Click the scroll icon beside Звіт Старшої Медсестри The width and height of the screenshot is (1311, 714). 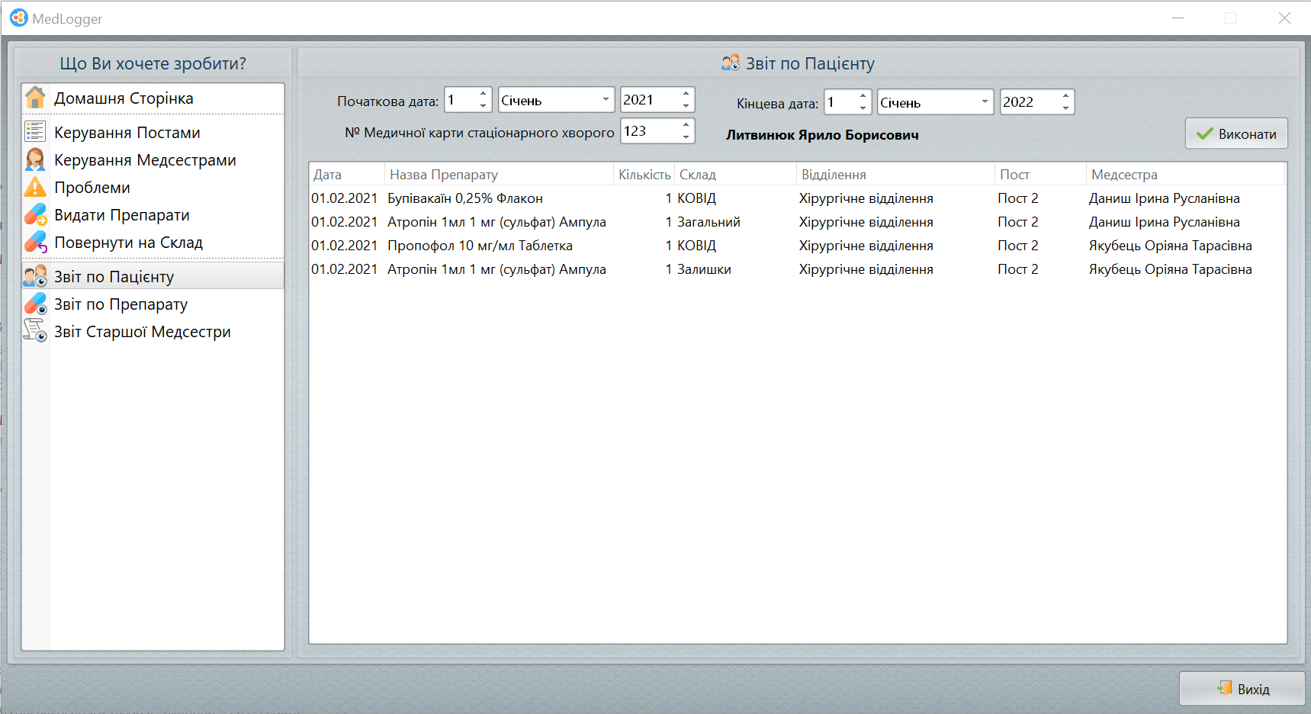tap(35, 331)
